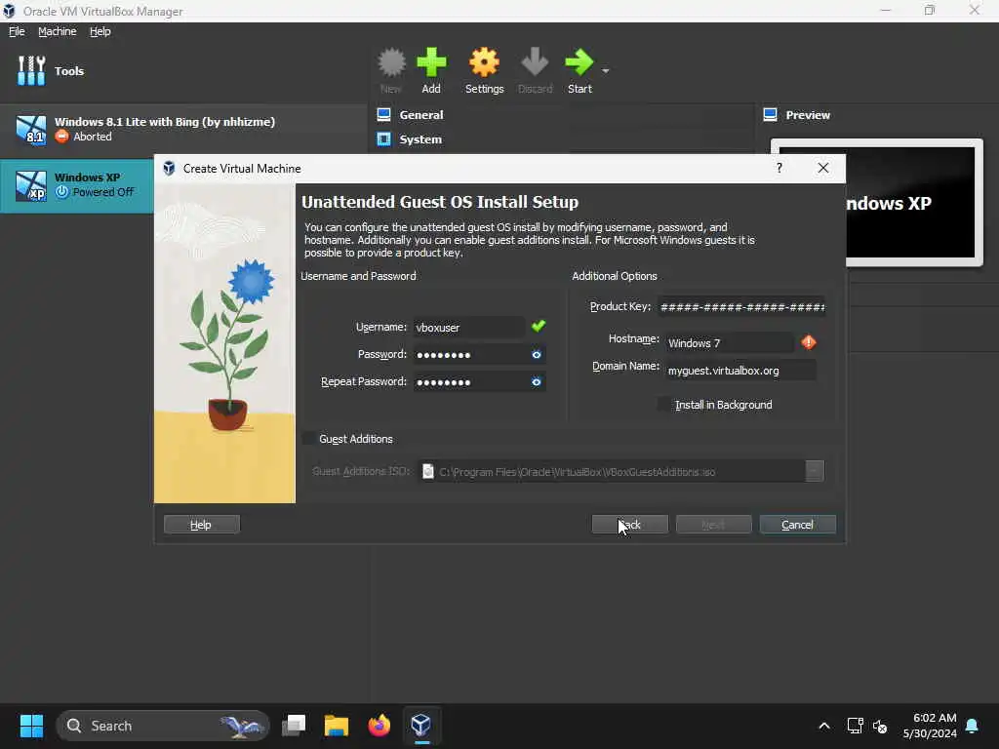The image size is (999, 749).
Task: Click the green username valid checkmark
Action: (x=539, y=326)
